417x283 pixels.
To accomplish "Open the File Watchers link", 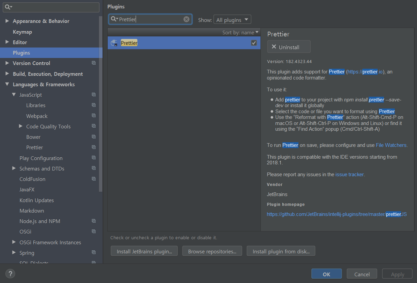I will [x=391, y=145].
